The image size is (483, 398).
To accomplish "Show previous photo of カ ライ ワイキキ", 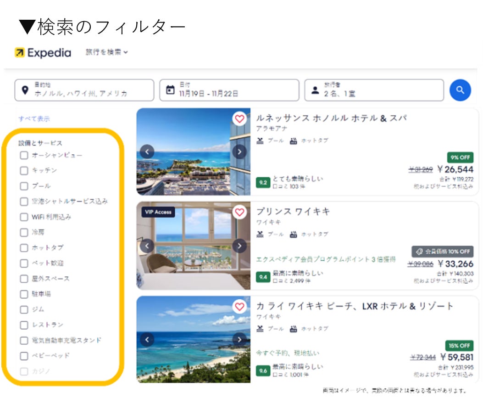I will pyautogui.click(x=147, y=339).
